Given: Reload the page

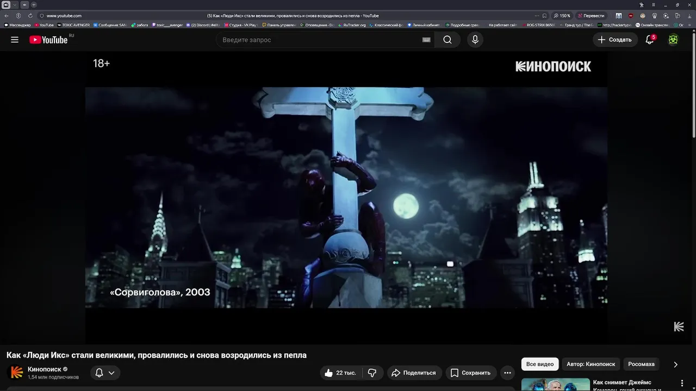Looking at the screenshot, I should coord(30,16).
